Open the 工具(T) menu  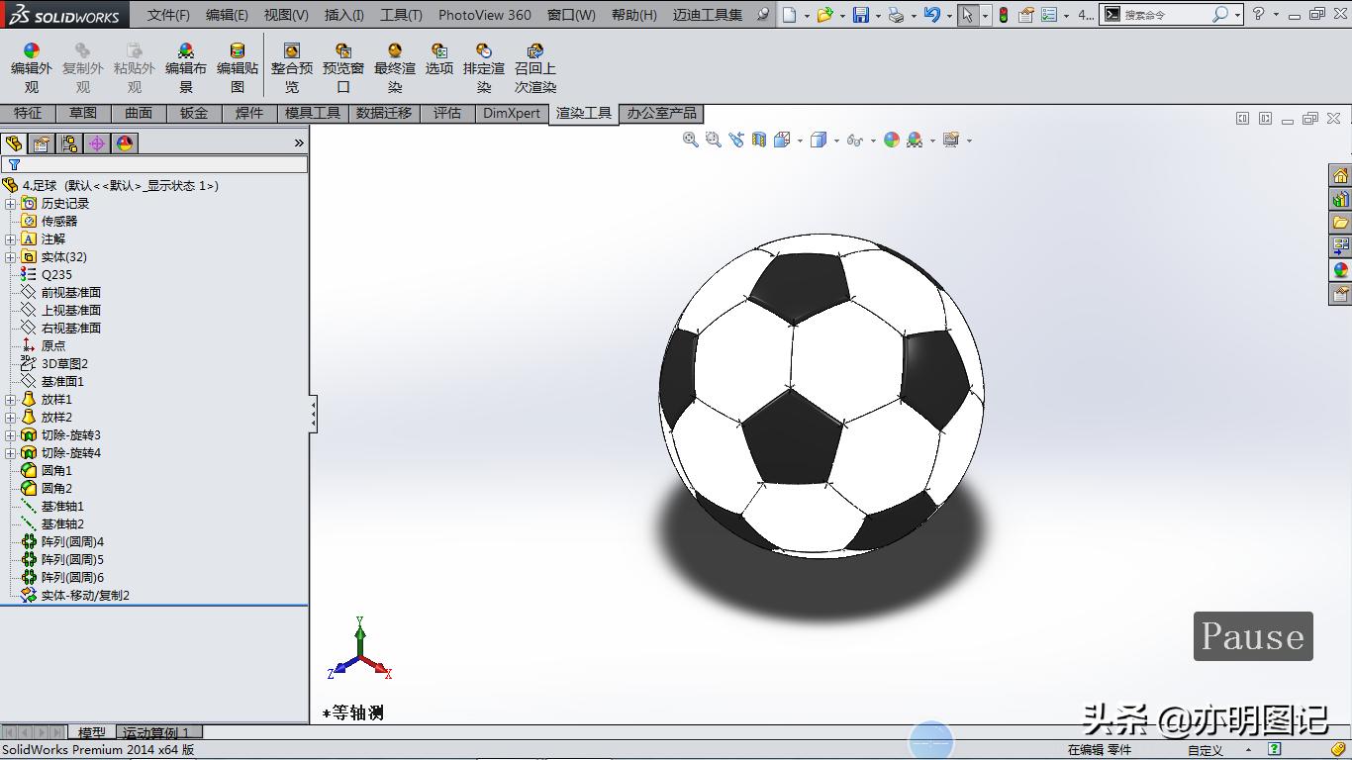(x=401, y=15)
